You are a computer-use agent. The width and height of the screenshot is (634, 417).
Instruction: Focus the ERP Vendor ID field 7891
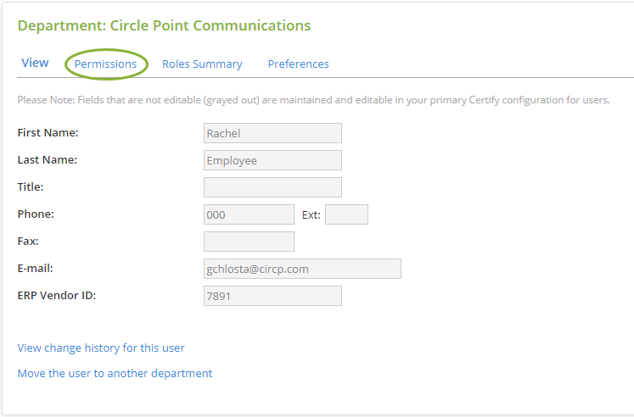[272, 296]
